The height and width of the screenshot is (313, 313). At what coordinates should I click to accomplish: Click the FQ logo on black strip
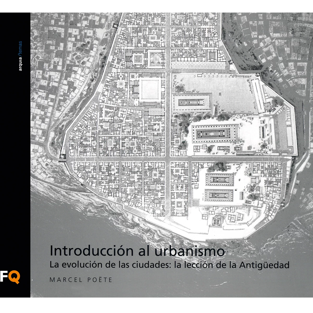click(10, 277)
